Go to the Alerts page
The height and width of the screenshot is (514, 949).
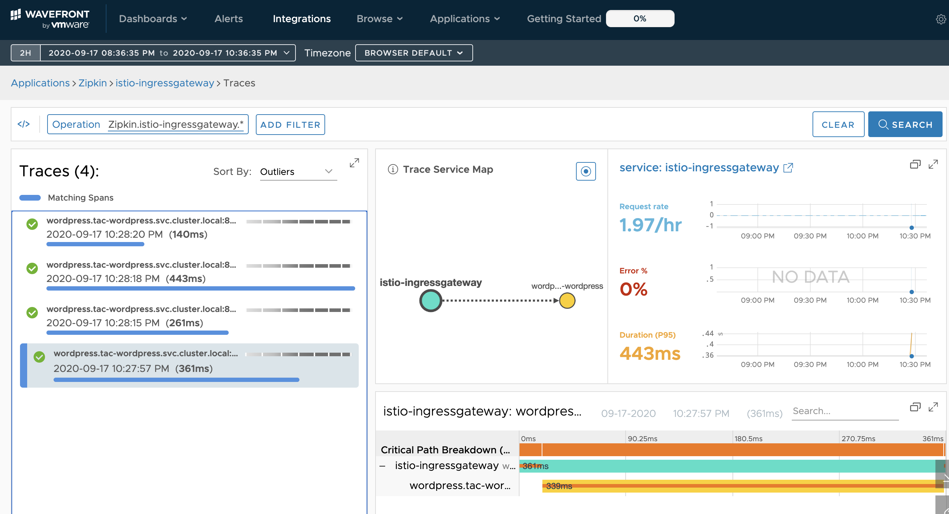pyautogui.click(x=228, y=19)
